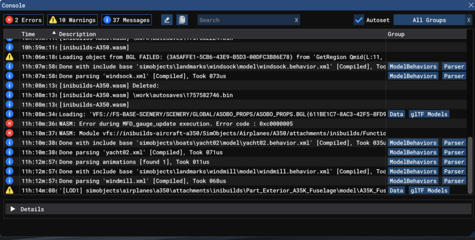Click warning icon on BGL FAILED row
Screen dimensions: 475x240
[x=9, y=57]
